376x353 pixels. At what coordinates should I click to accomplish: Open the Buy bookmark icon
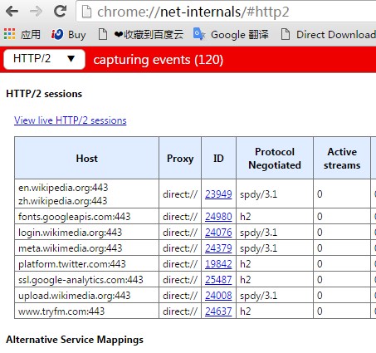coord(57,34)
